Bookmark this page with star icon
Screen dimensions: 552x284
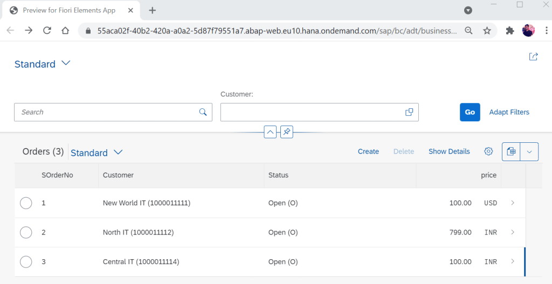(487, 31)
